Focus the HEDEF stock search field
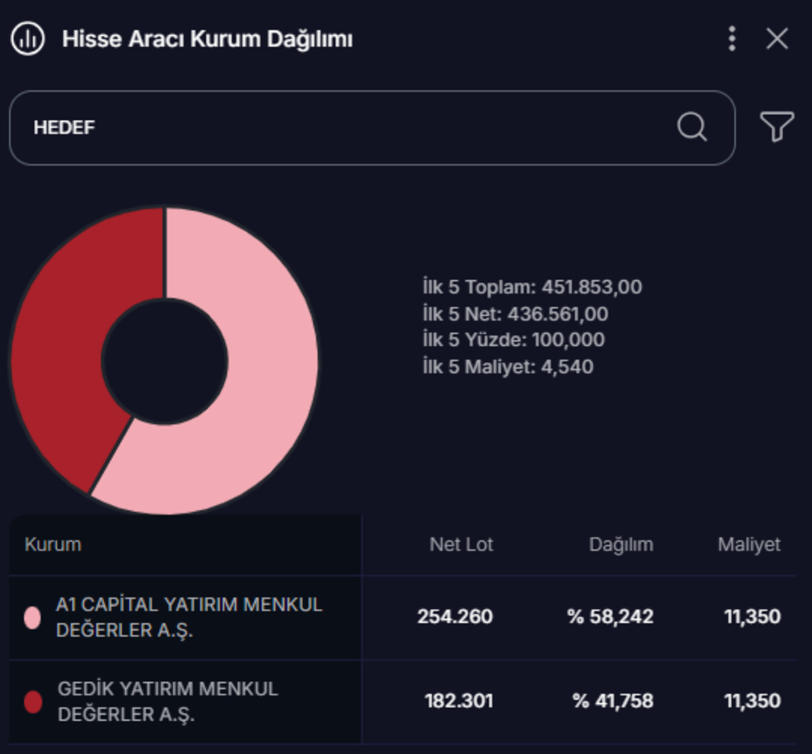This screenshot has width=812, height=754. [x=372, y=127]
